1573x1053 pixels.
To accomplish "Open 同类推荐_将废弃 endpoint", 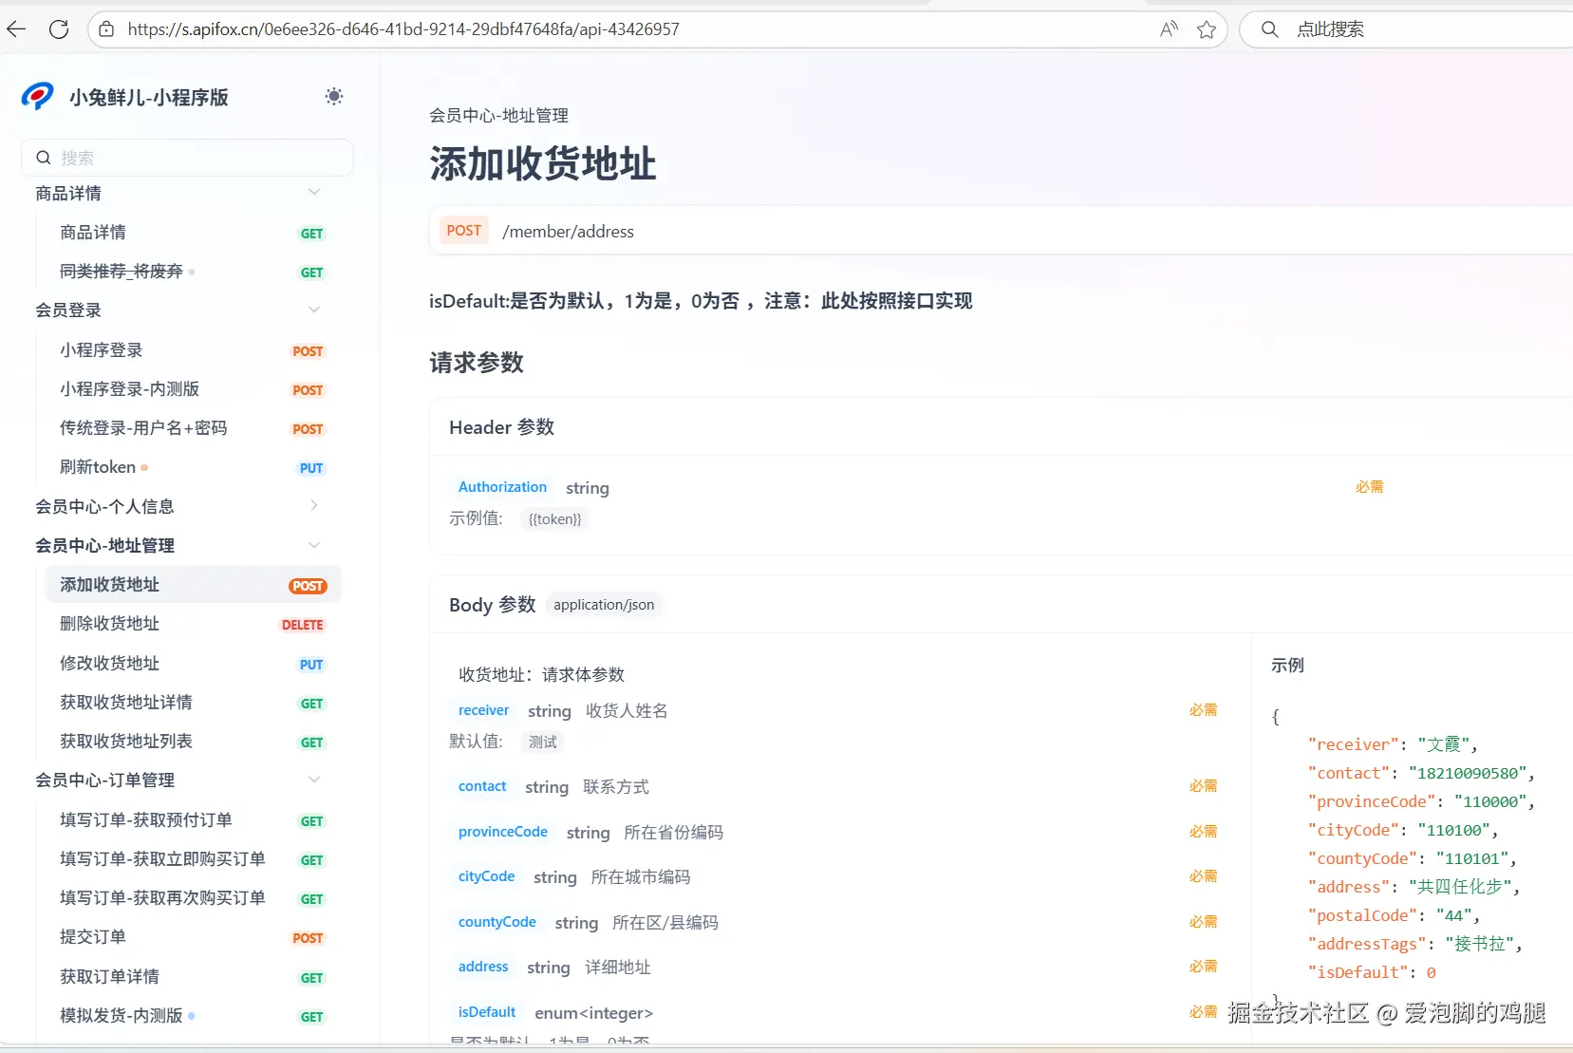I will (193, 272).
